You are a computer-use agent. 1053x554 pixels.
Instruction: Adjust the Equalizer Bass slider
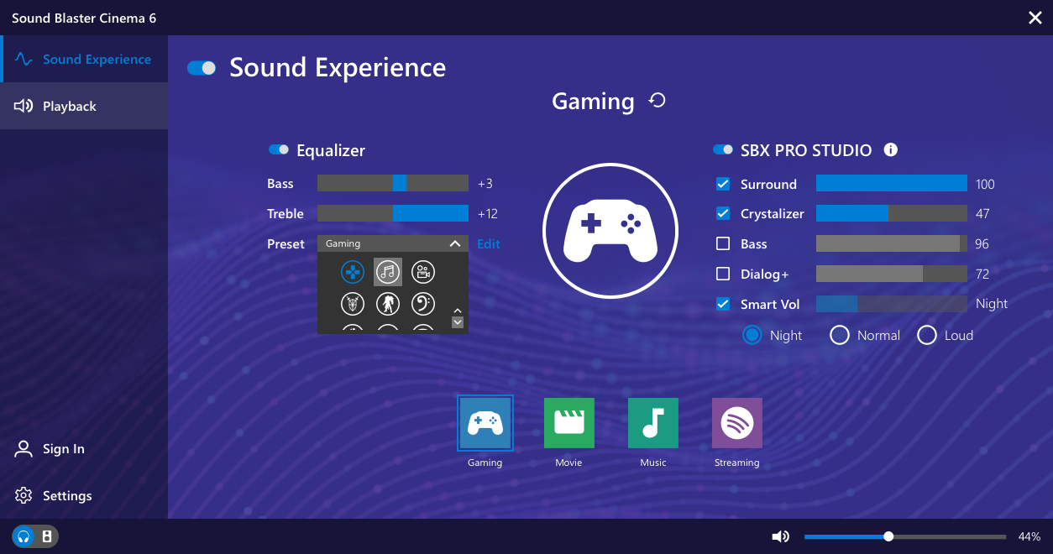coord(393,183)
